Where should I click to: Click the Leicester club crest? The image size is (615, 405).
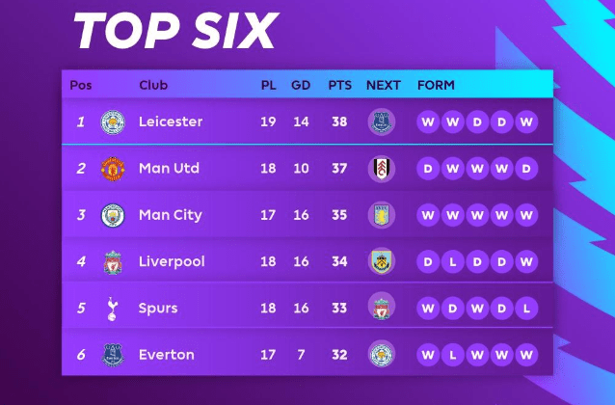click(113, 122)
